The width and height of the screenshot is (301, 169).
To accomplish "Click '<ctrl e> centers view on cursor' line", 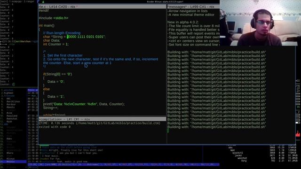I will coord(193,41).
